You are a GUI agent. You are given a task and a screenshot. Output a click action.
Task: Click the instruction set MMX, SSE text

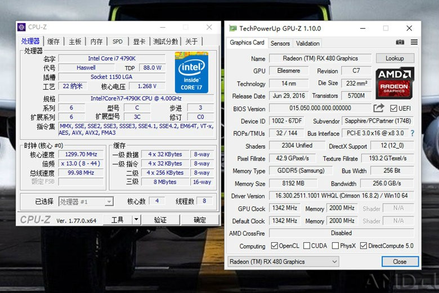[x=136, y=129]
